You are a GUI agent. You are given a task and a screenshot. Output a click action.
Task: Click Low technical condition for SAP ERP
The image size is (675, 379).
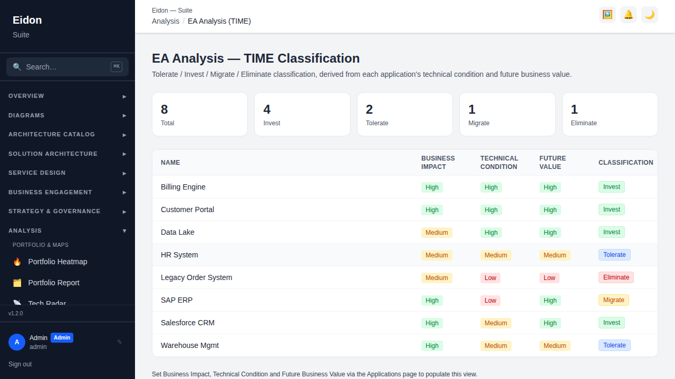tap(490, 301)
